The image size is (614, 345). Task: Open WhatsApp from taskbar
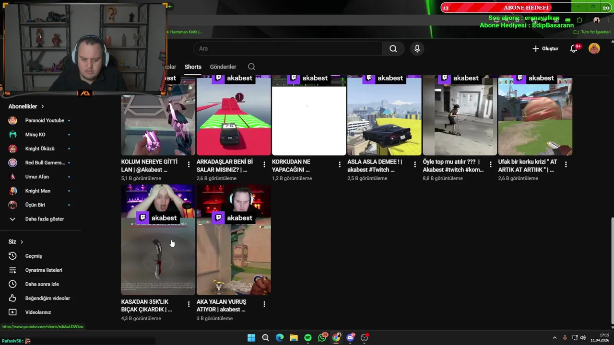click(x=322, y=338)
